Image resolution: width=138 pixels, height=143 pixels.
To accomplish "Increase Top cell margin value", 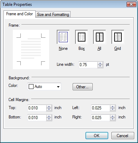I will tap(49, 107).
